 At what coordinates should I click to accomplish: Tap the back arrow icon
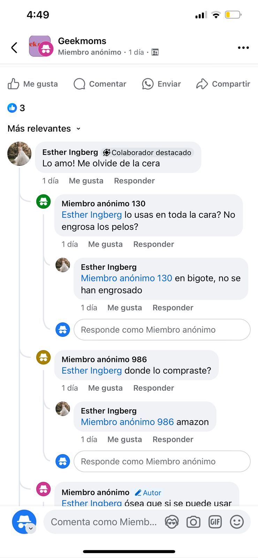[x=14, y=48]
